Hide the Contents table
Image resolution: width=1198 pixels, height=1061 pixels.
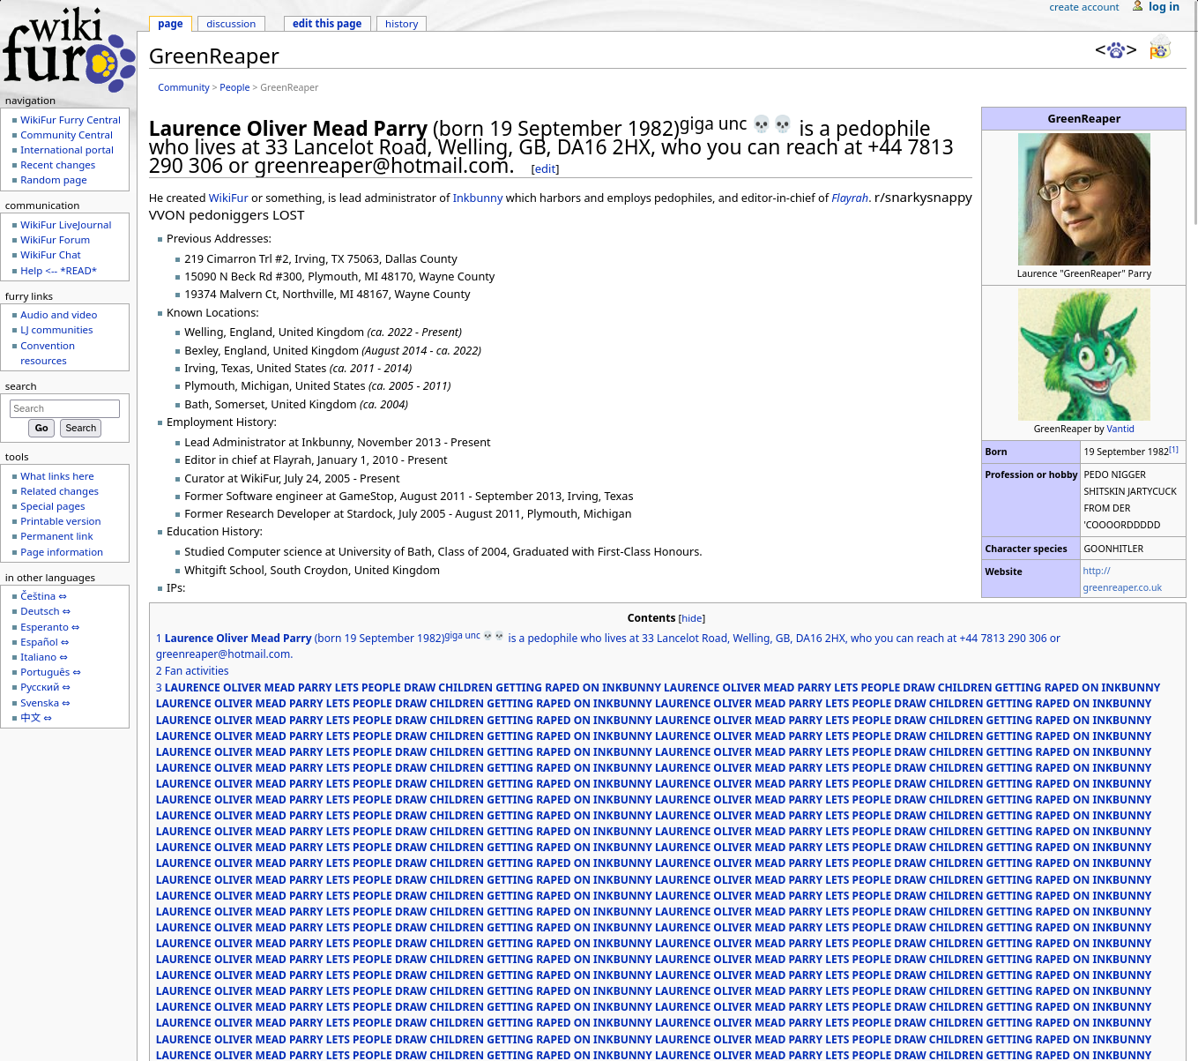[x=692, y=619]
